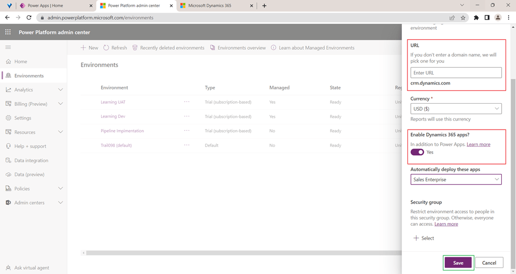
Task: Switch to the Microsoft Dynamics 365 tab
Action: coord(213,6)
